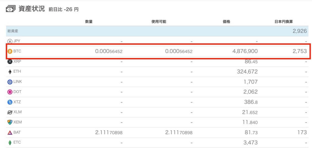Viewport: 312px width, 148px height.
Task: Click XEM price 11.840
Action: (250, 122)
